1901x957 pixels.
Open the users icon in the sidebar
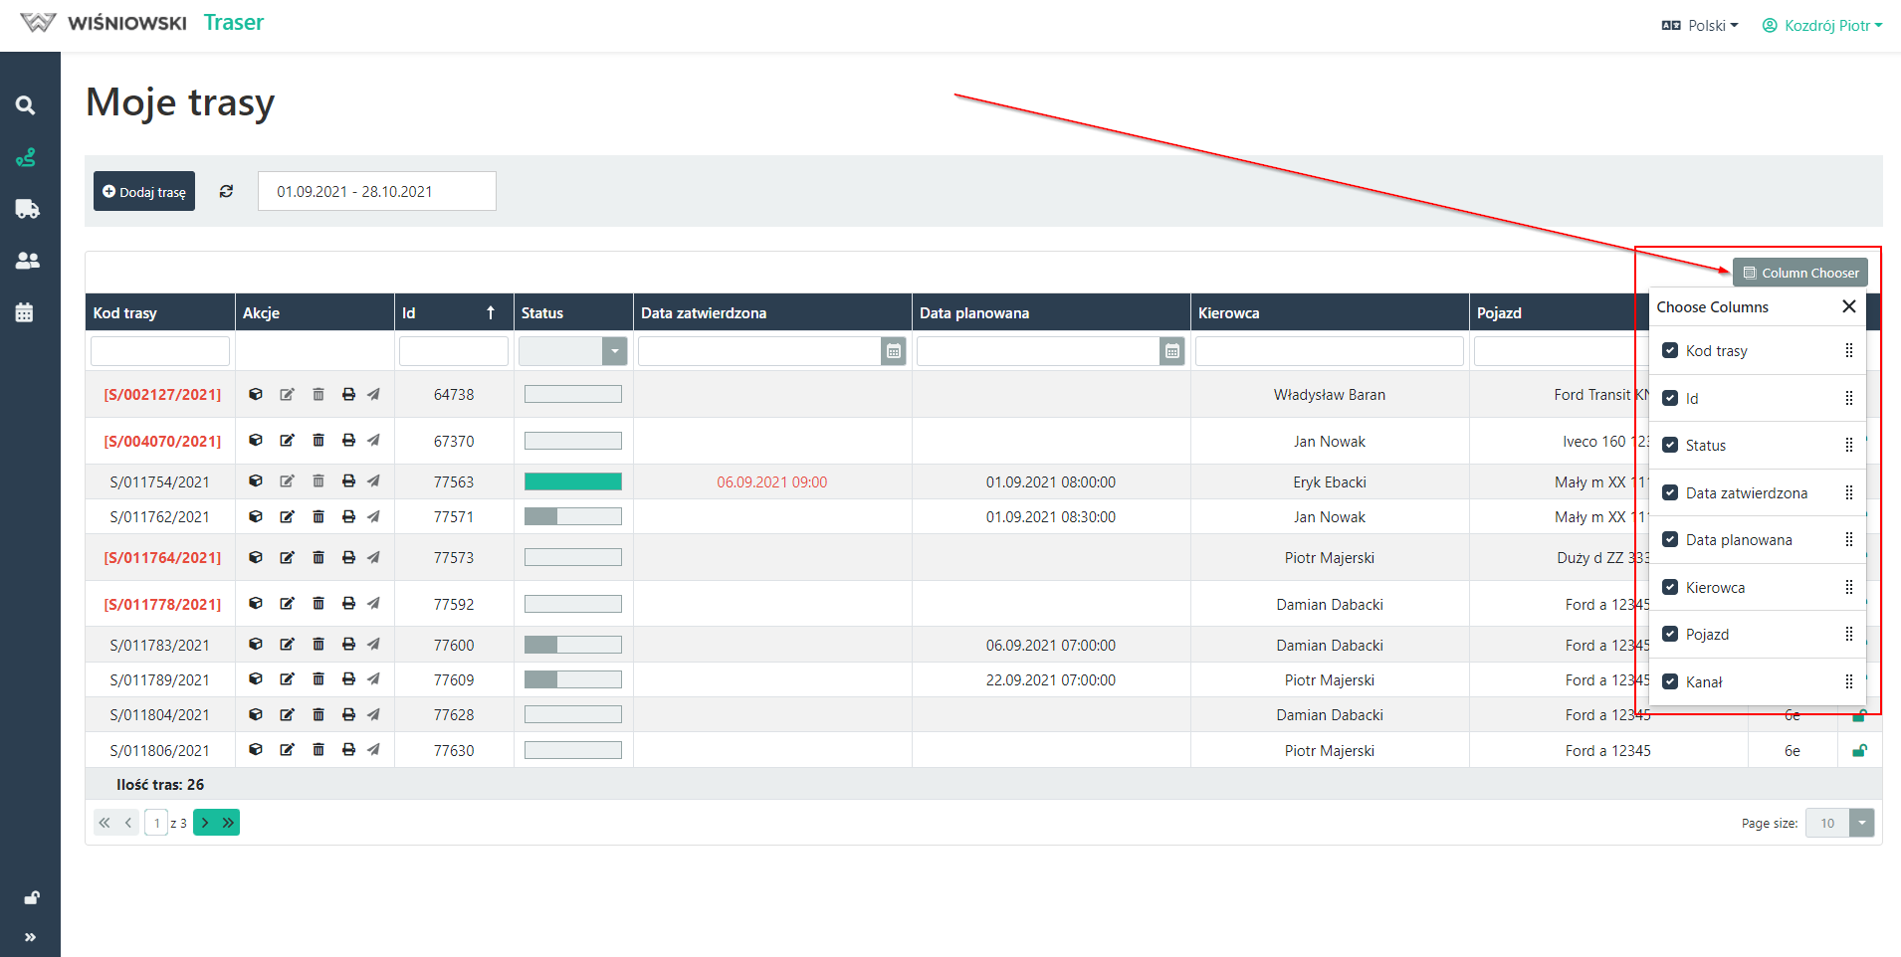pos(27,261)
